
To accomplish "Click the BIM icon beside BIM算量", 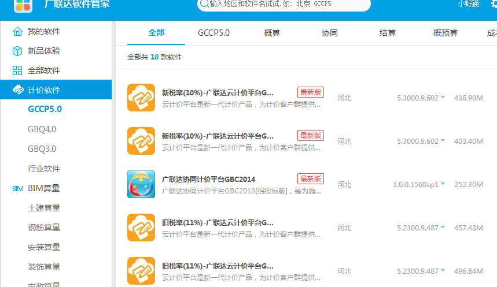I will pos(18,189).
